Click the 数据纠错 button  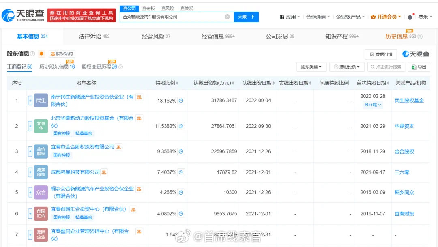pyautogui.click(x=381, y=54)
